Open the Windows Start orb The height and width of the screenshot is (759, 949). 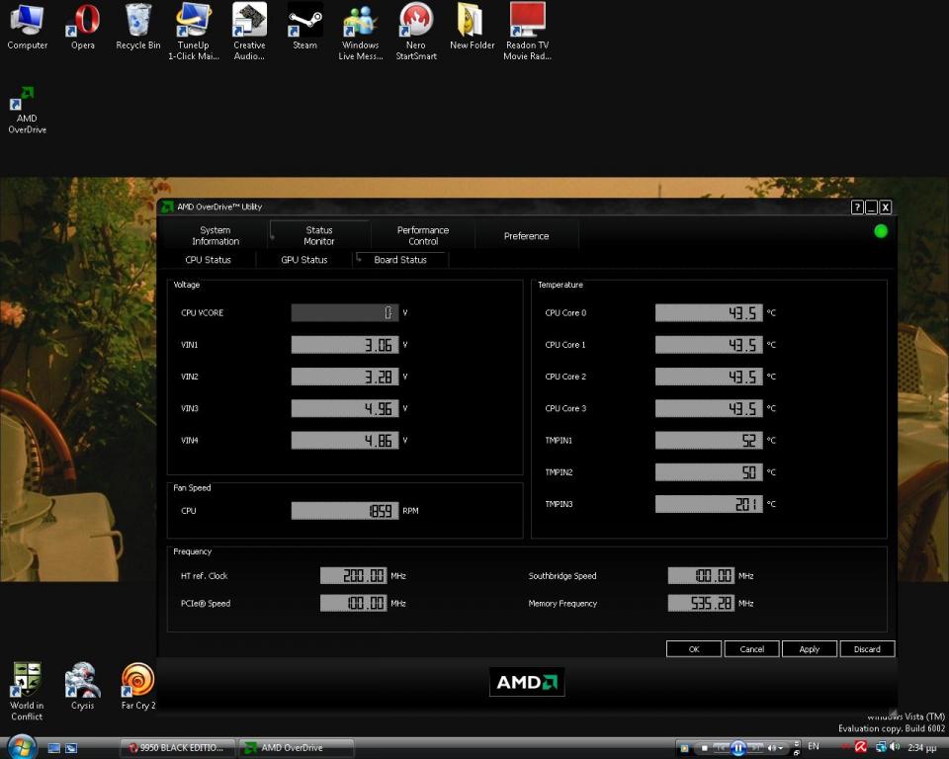pyautogui.click(x=22, y=747)
